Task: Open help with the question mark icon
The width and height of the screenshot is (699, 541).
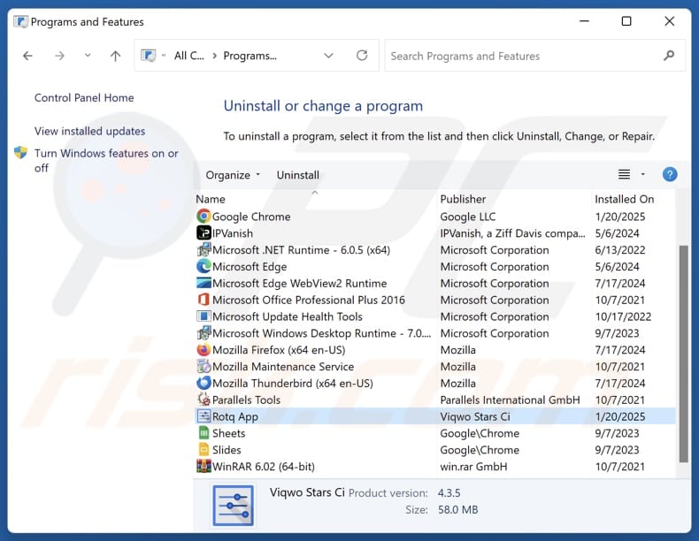Action: click(670, 175)
